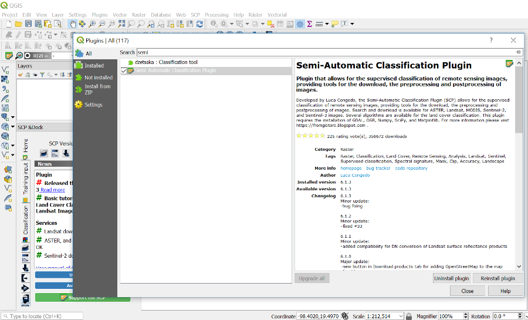Click the Help button in the Plugins dialog
The width and height of the screenshot is (528, 320).
click(506, 291)
